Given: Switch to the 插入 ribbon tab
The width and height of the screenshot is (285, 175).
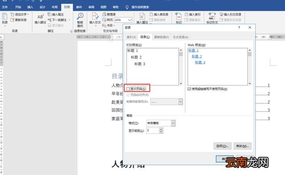Looking at the screenshot, I should point(30,7).
